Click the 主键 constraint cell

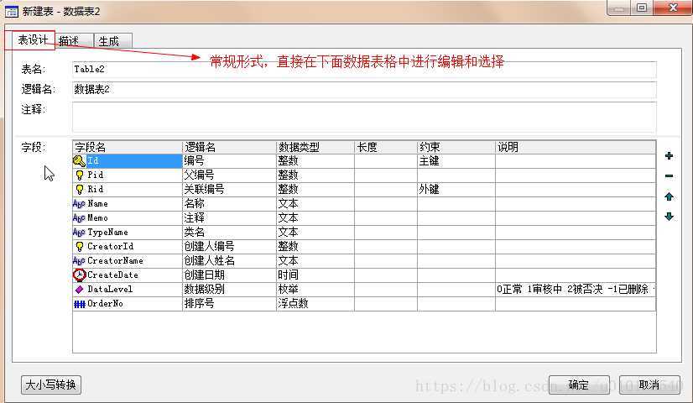[456, 161]
